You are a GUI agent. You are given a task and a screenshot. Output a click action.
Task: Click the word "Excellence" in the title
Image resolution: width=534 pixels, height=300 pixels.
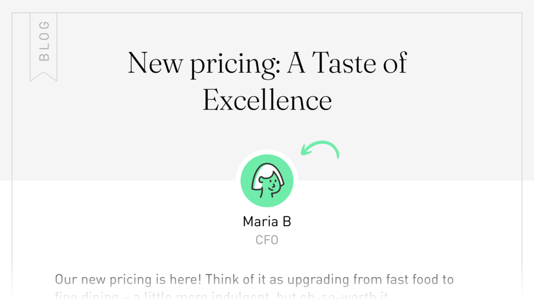(x=267, y=100)
